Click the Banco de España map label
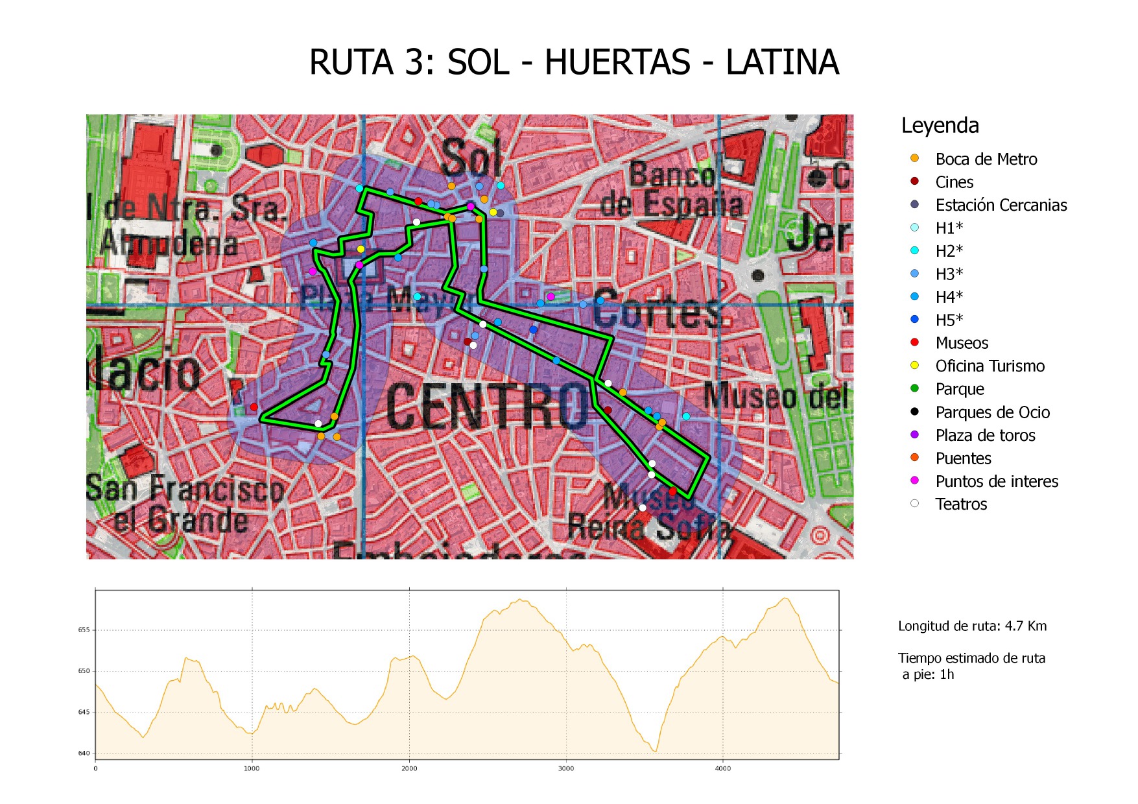 coord(672,190)
